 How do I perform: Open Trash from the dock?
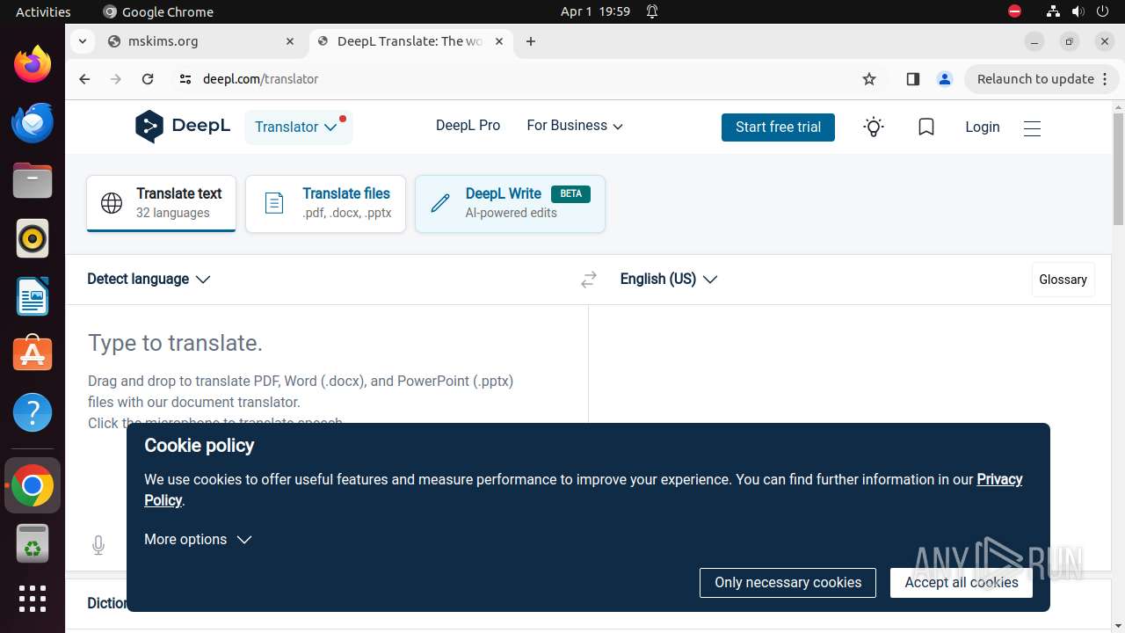click(33, 544)
